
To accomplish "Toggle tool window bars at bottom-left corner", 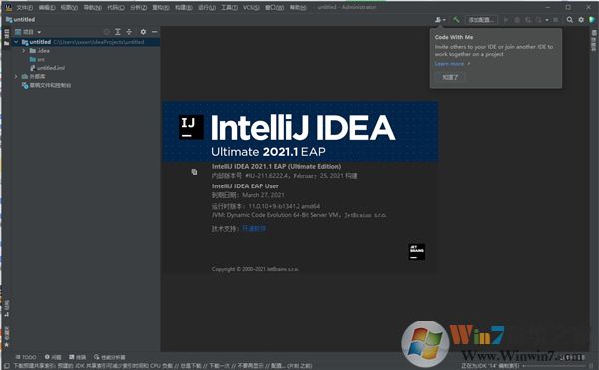I will tap(7, 366).
